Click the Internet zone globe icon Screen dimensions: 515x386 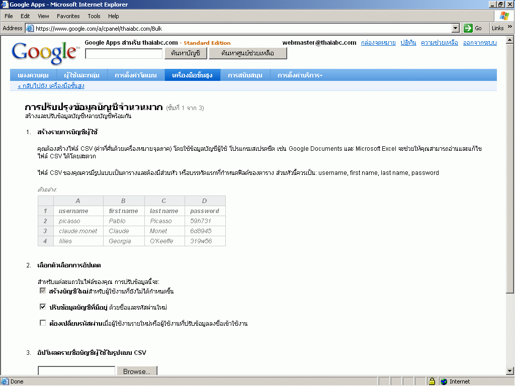(444, 381)
